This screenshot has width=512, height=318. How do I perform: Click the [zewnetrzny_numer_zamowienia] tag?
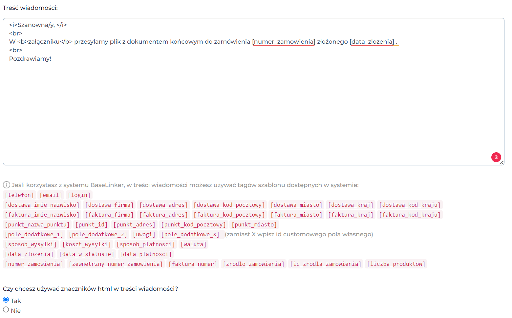tap(116, 264)
